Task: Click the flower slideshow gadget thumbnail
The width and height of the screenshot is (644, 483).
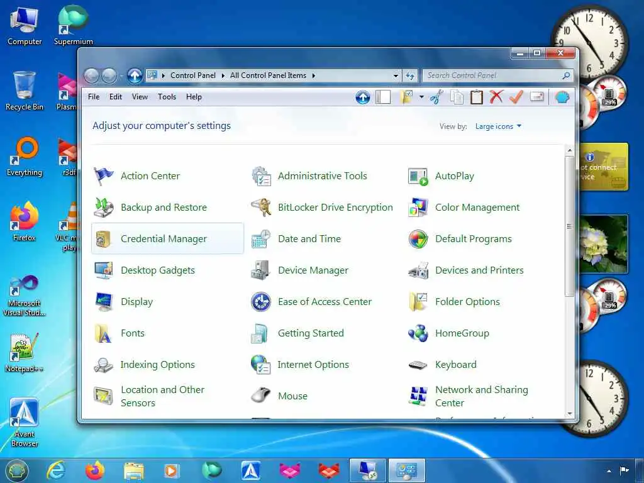Action: pyautogui.click(x=603, y=244)
